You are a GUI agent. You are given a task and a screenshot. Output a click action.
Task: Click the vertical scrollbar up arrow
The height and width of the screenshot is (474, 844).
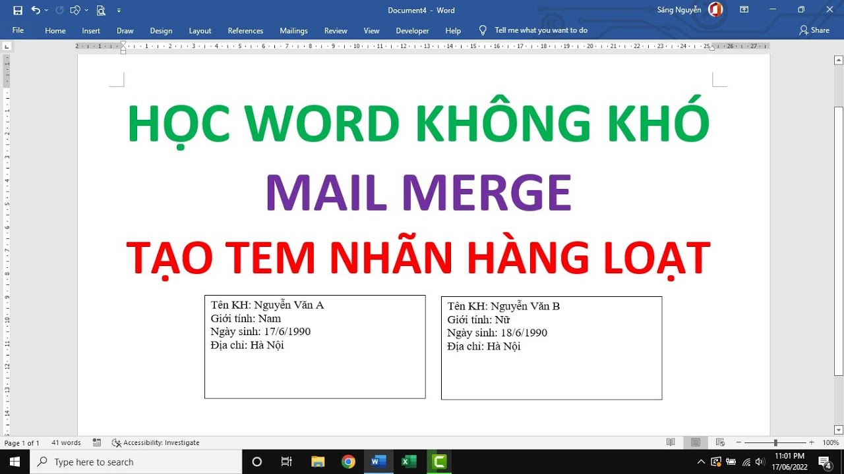(838, 60)
